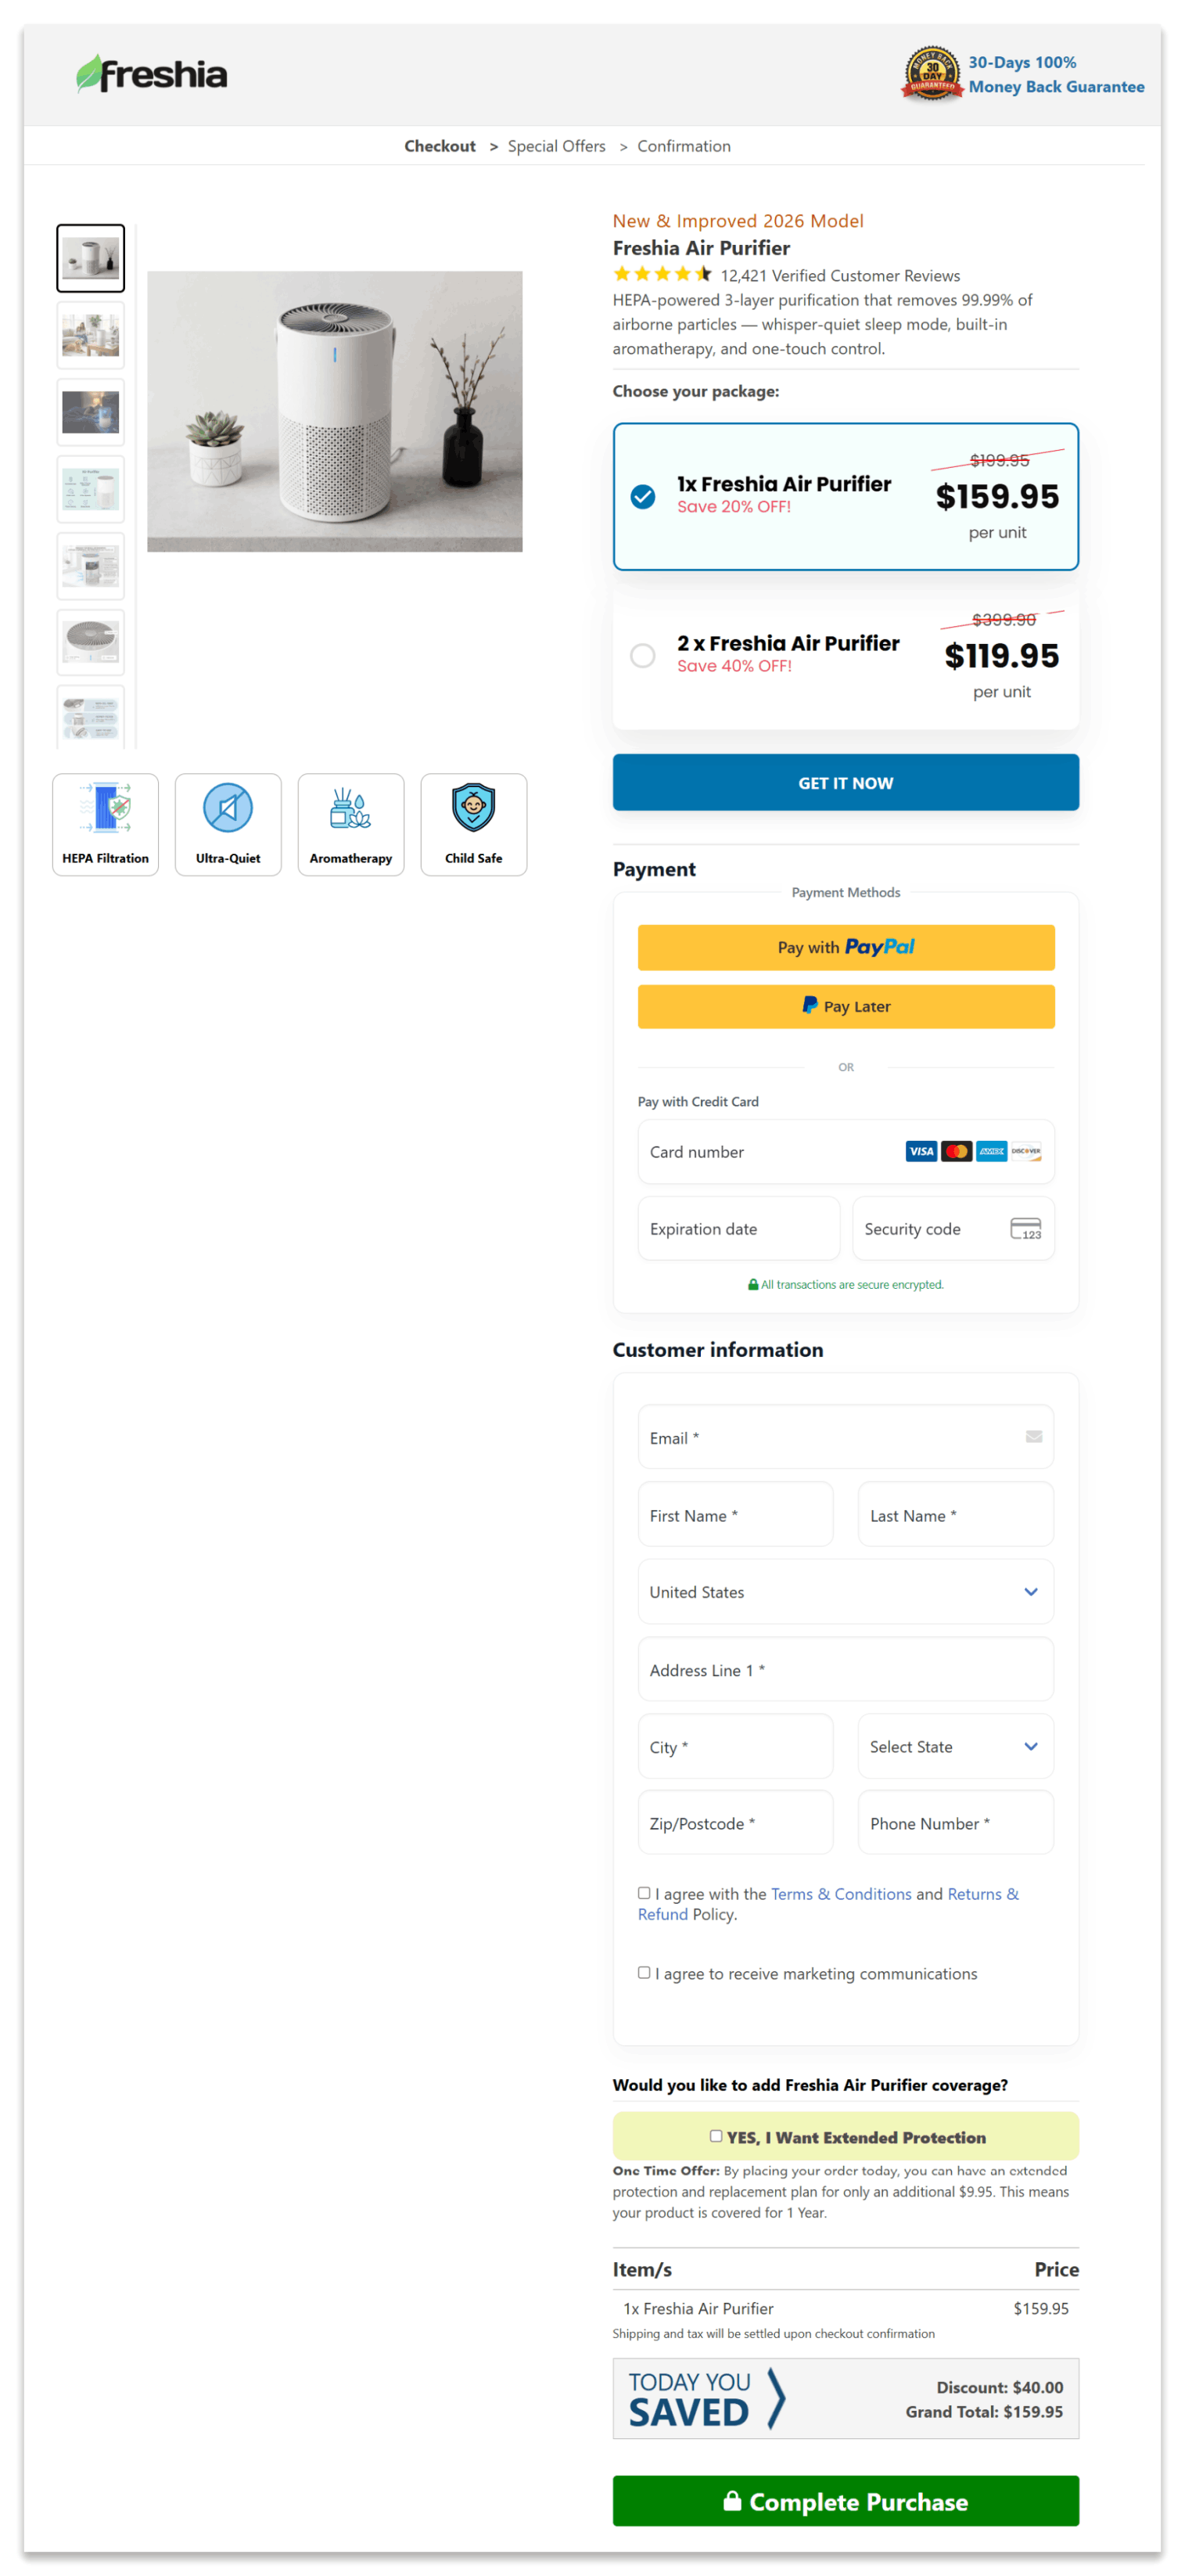The image size is (1185, 2576).
Task: Go to the Special Offers breadcrumb step
Action: pos(557,146)
